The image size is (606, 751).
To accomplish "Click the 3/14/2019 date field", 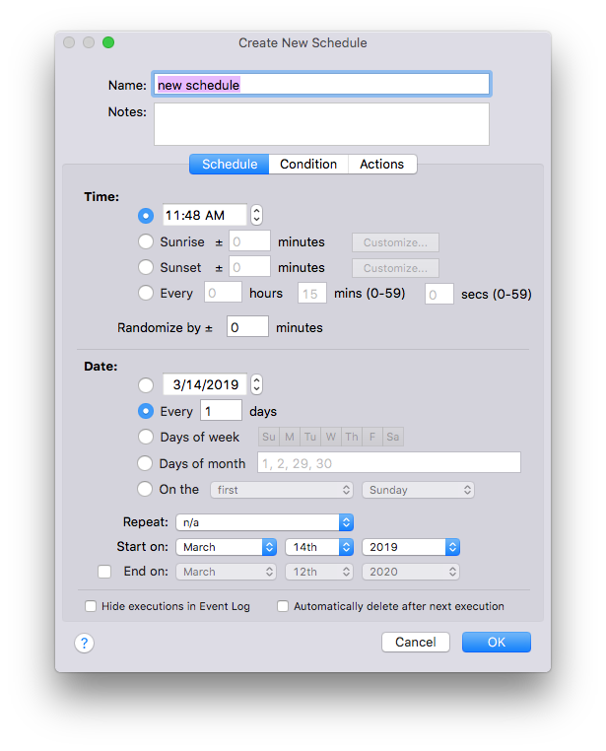I will (x=205, y=384).
